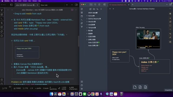Viewport: 173px width, 97px height.
Task: Select the After You.png image card
Action: (148, 39)
